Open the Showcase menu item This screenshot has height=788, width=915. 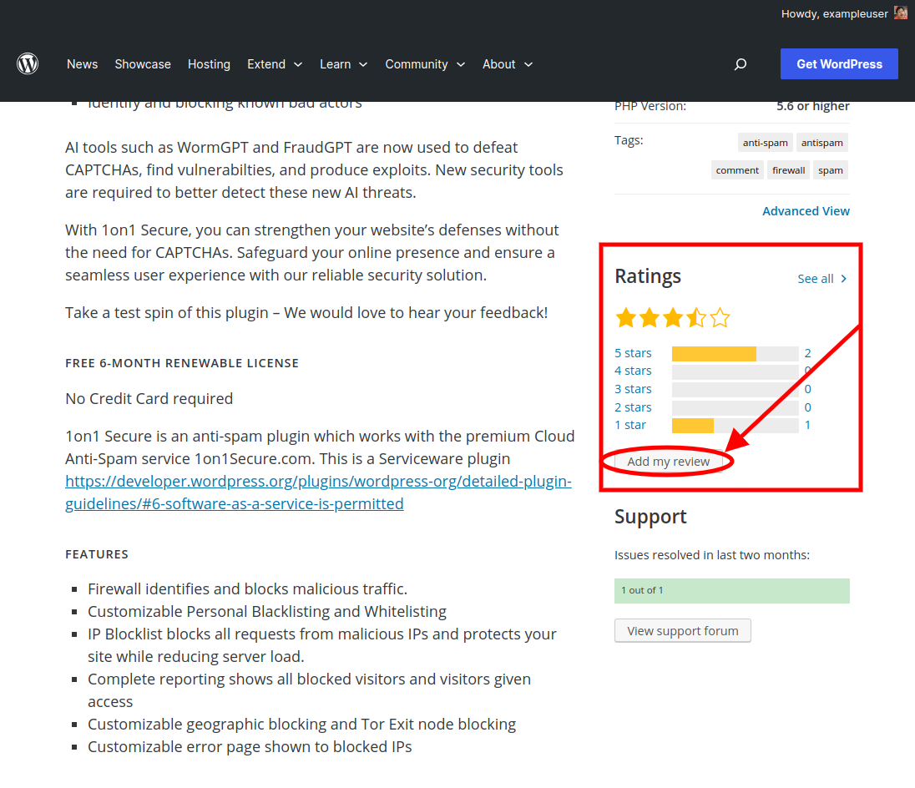point(143,64)
